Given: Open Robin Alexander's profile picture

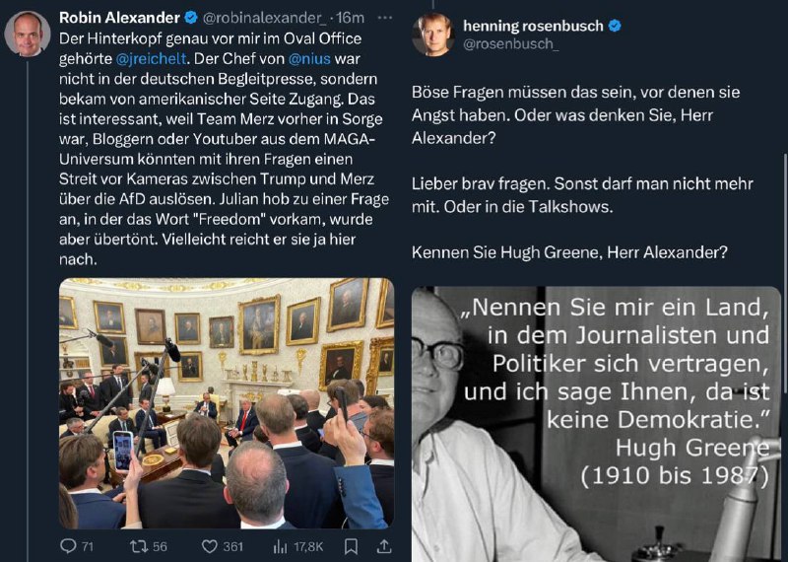Looking at the screenshot, I should click(x=28, y=34).
